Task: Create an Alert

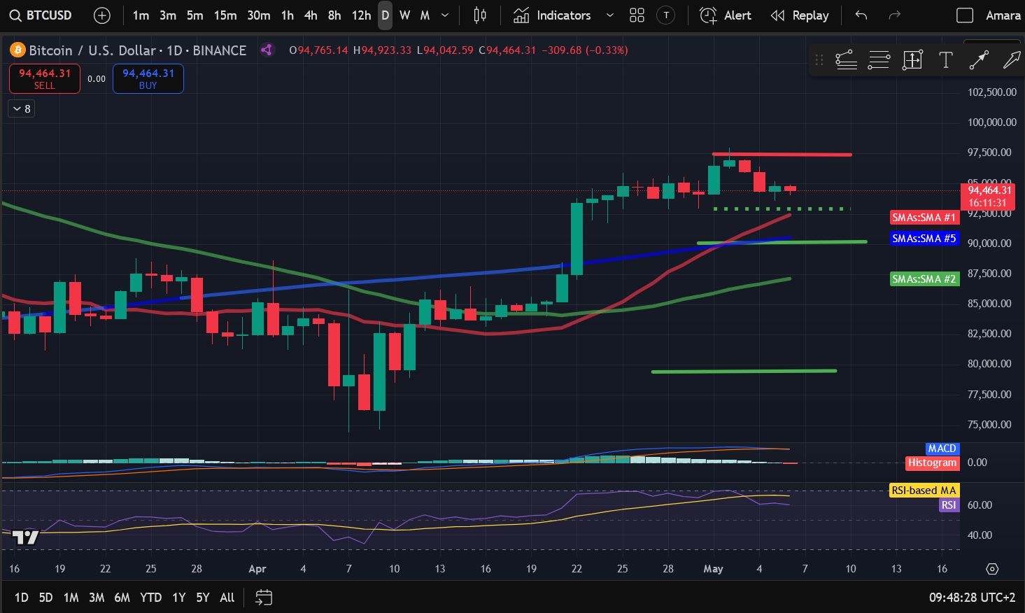Action: pos(726,15)
